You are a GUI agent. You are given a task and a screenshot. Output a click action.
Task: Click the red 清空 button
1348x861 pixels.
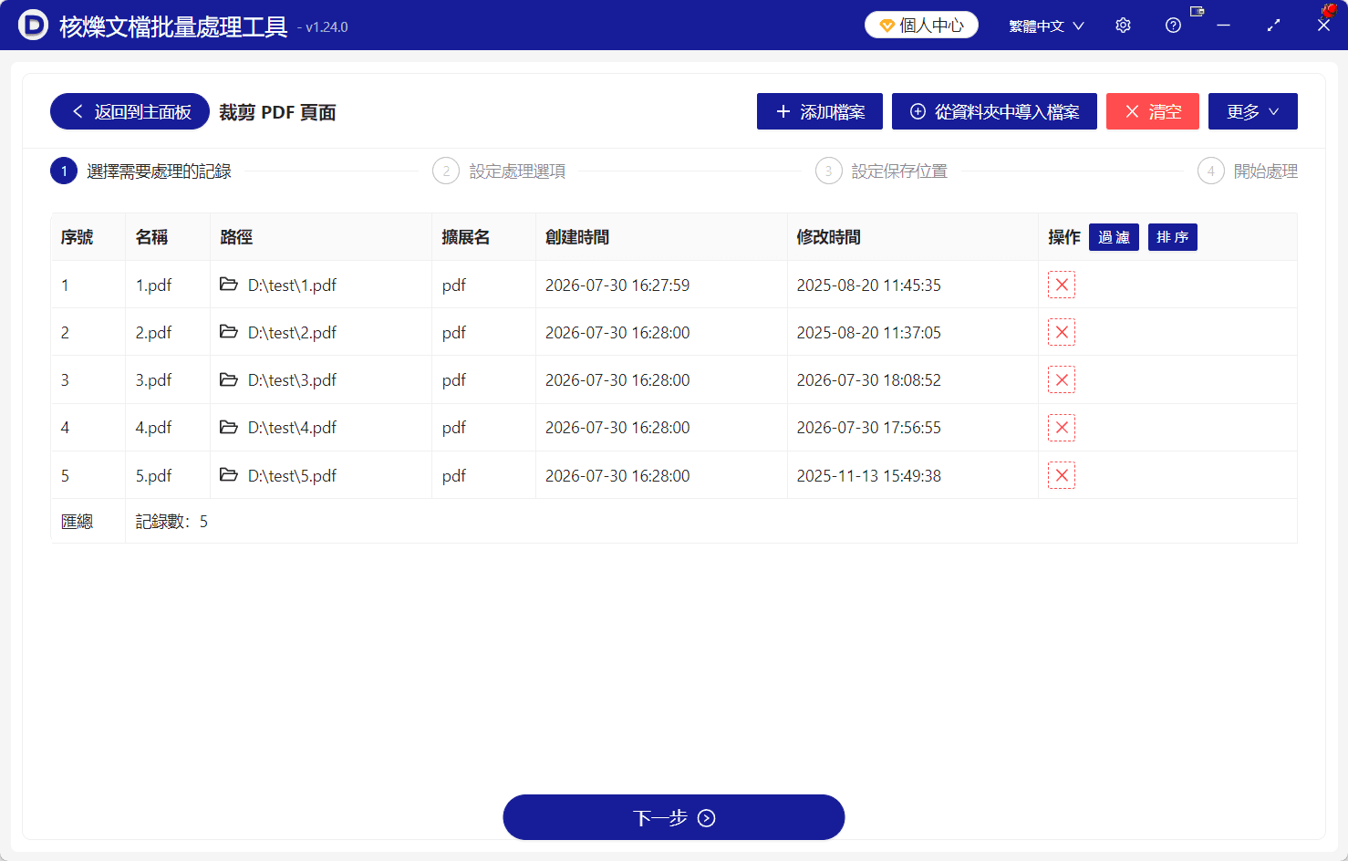click(x=1153, y=111)
